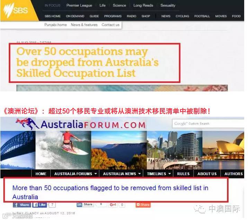Share article on LinkedIn

coord(85,205)
